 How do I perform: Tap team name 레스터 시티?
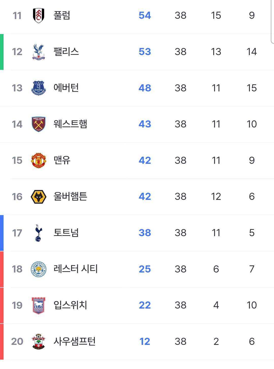click(x=76, y=269)
